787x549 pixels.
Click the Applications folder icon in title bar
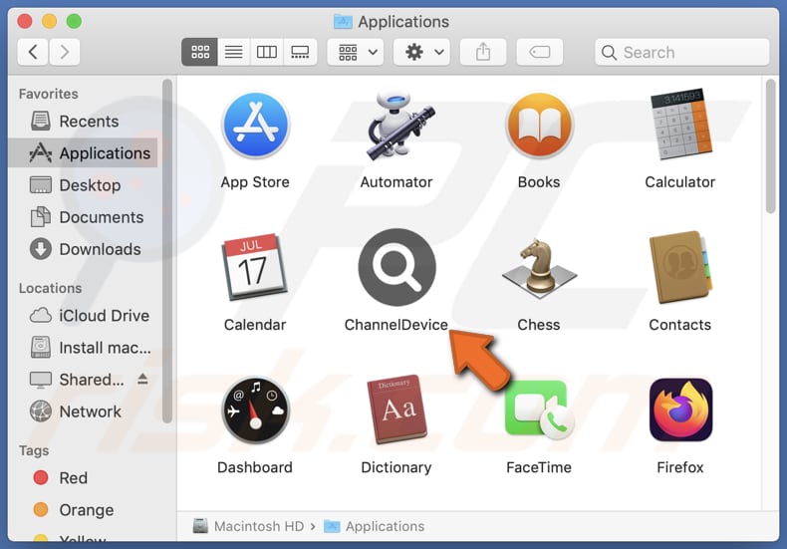[343, 22]
